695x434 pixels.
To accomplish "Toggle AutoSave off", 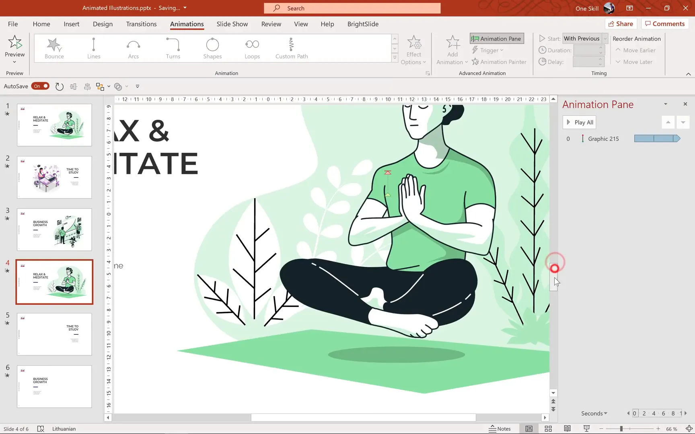I will (40, 86).
